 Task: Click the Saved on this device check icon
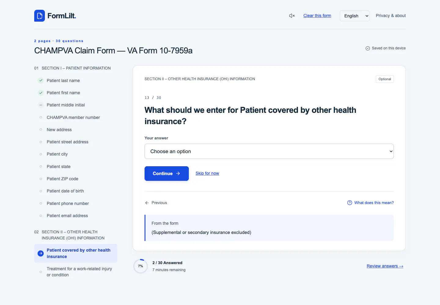tap(368, 48)
